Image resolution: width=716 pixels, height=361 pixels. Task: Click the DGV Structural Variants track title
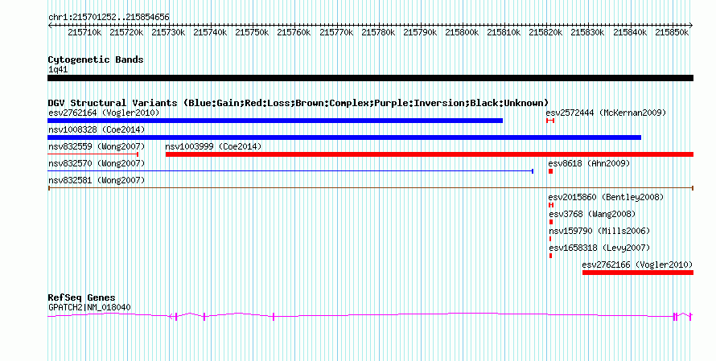pyautogui.click(x=298, y=103)
